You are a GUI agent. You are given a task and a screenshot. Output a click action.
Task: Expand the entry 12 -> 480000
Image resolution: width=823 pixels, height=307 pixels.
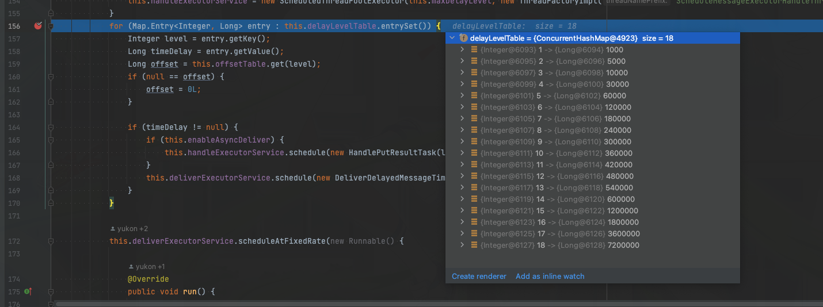pyautogui.click(x=462, y=176)
